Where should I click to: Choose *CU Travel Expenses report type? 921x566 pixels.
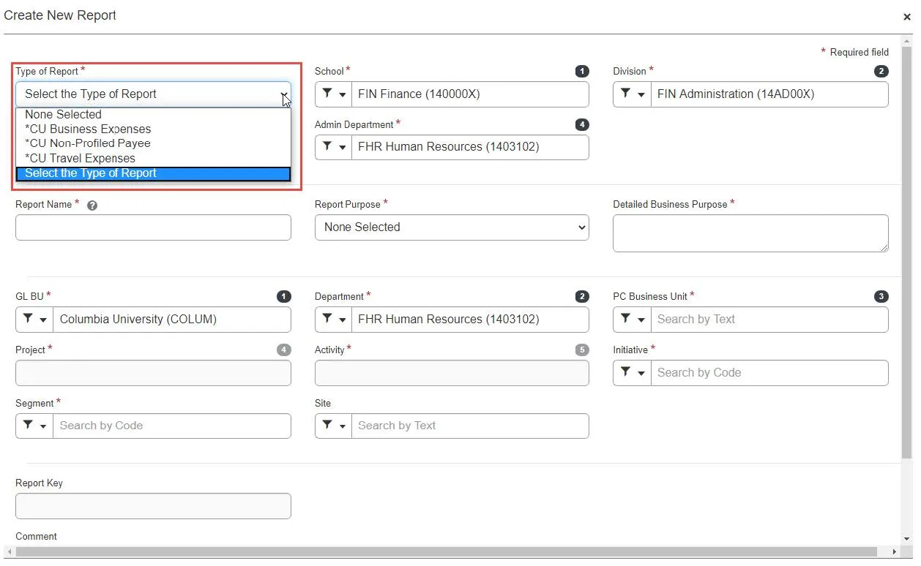(153, 158)
